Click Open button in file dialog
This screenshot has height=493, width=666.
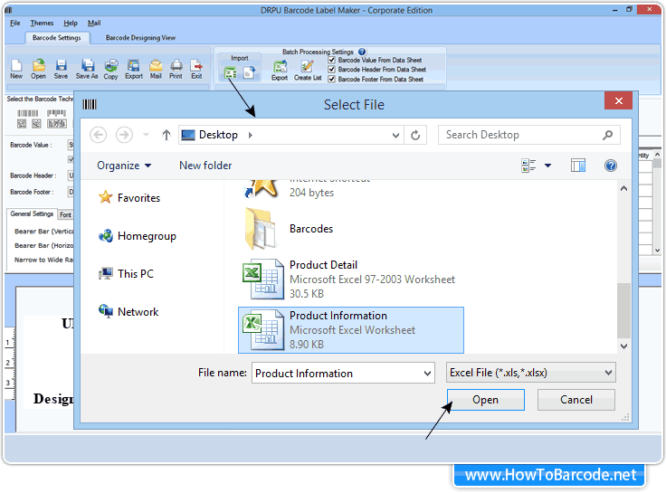pos(486,400)
